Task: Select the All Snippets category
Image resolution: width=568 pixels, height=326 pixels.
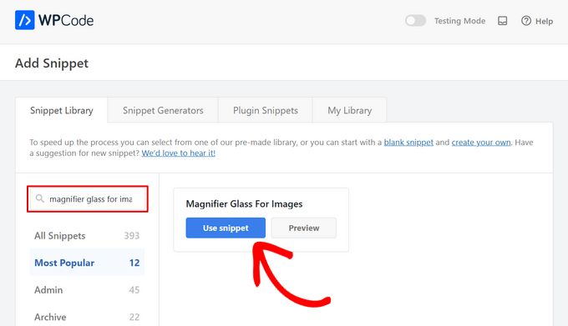Action: pos(87,236)
